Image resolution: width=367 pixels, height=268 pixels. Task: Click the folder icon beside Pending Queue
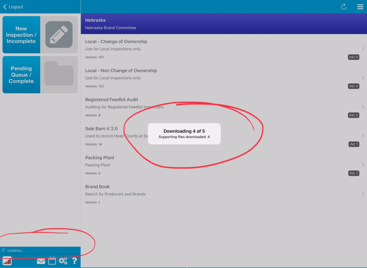pos(59,74)
